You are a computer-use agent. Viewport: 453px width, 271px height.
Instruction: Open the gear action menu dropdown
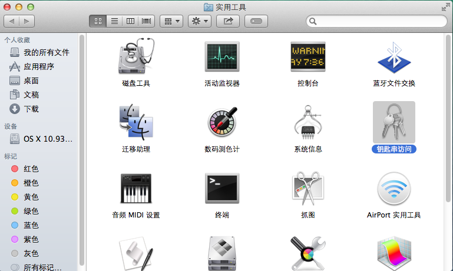[x=200, y=21]
